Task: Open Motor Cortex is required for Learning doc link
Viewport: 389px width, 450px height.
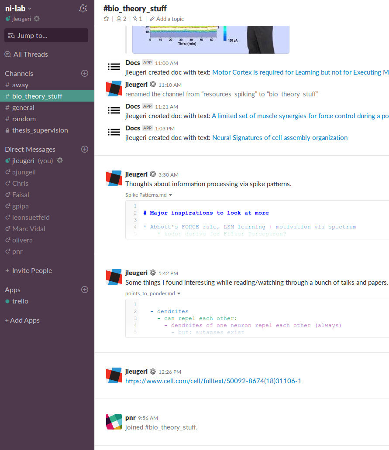Action: click(x=300, y=72)
